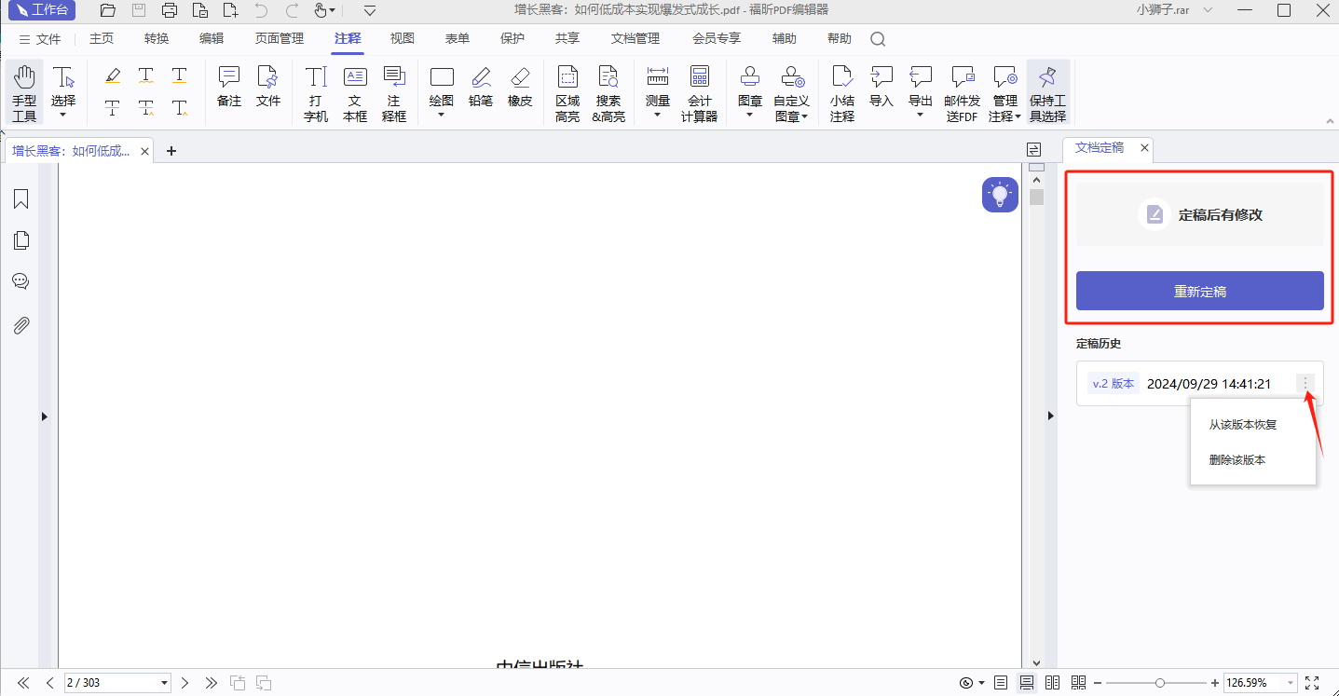The image size is (1339, 696).
Task: Click the zoom slider handle
Action: [x=1159, y=683]
